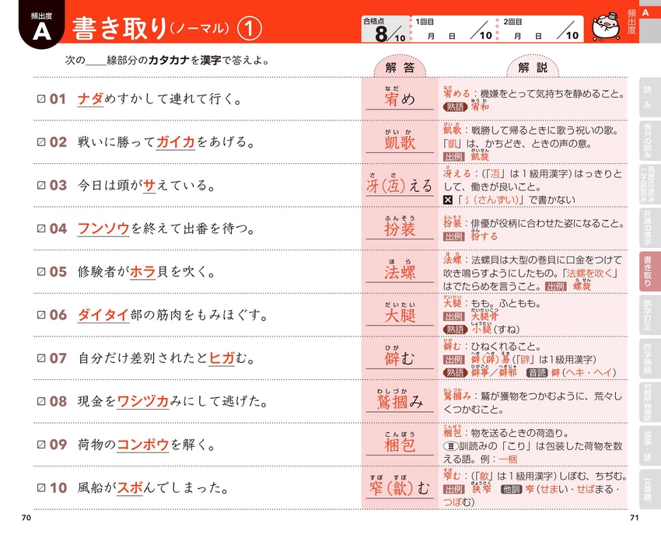Tick the checkbox for question 02
This screenshot has width=661, height=534.
(41, 142)
